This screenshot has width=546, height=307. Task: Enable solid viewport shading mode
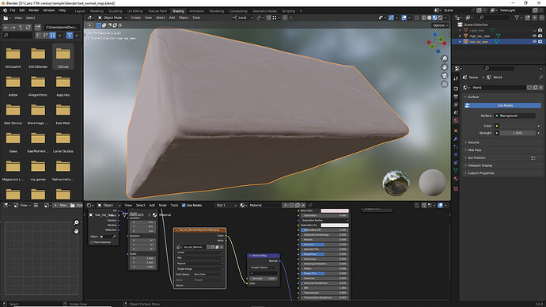tap(430, 17)
